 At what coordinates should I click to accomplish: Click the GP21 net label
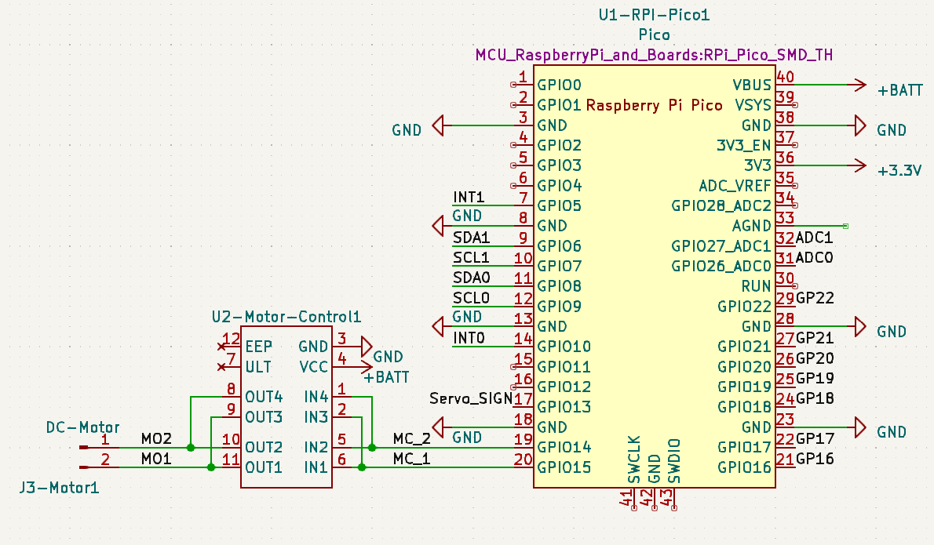pyautogui.click(x=815, y=338)
